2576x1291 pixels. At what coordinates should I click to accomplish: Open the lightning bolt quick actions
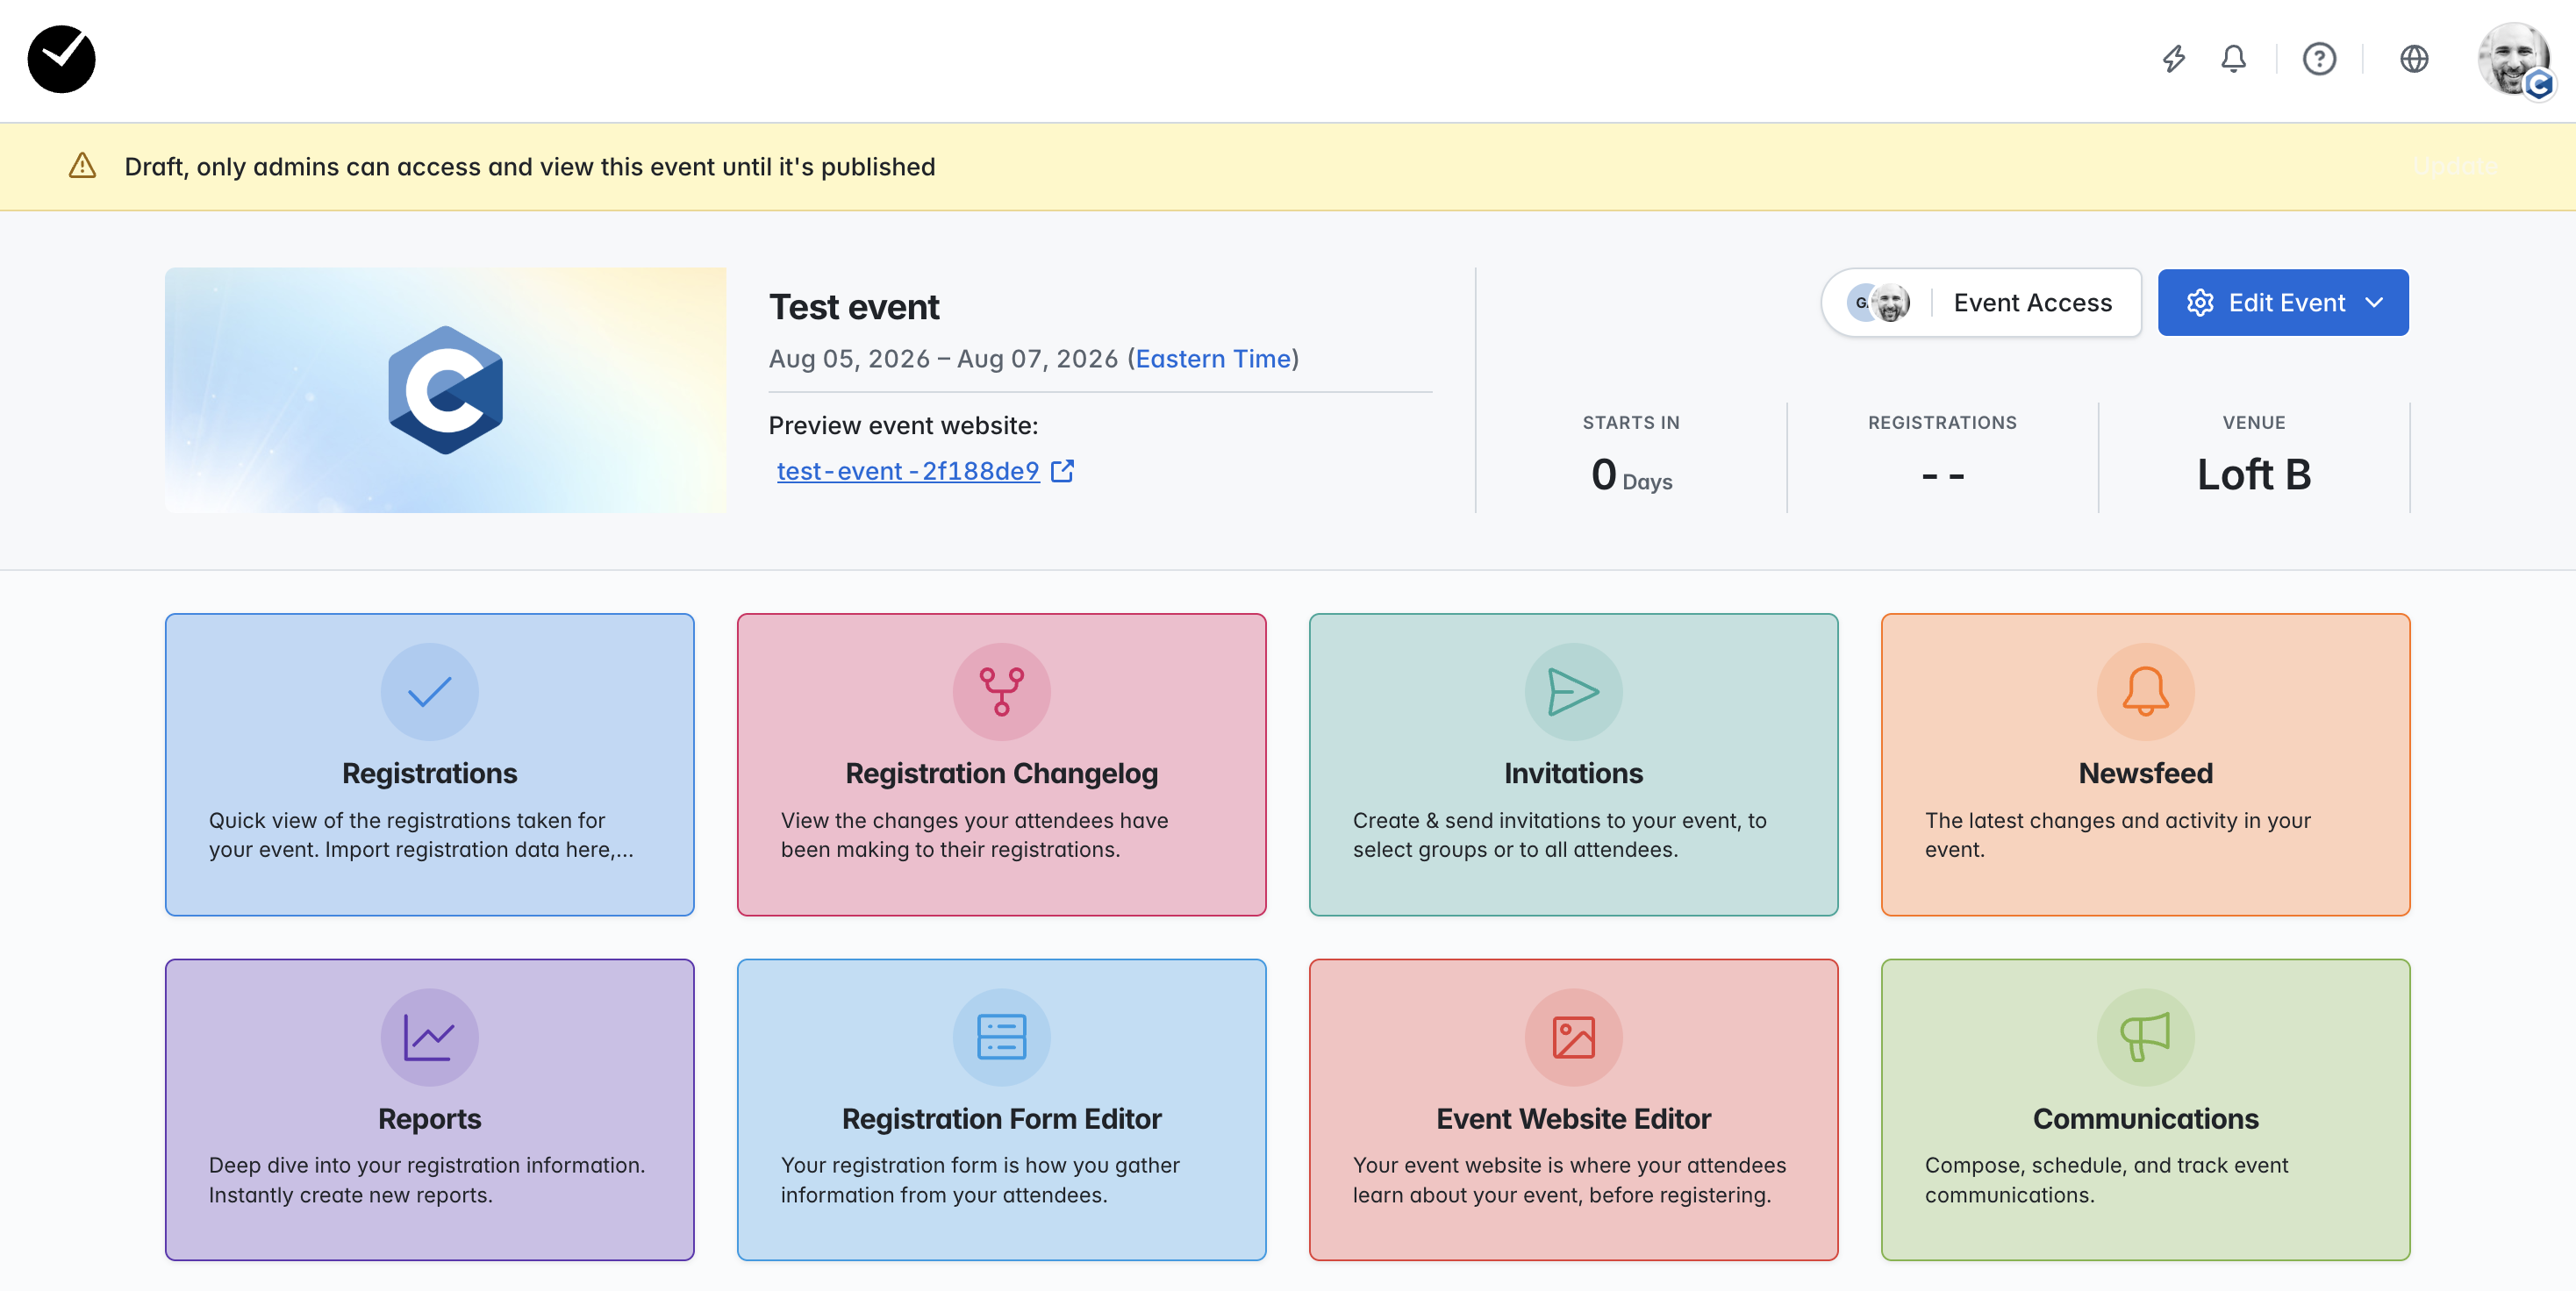2173,59
